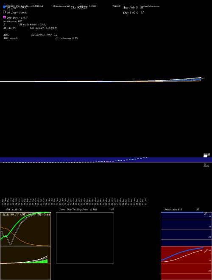
Task: Click the 'Stochastics: 100' readout
Action: point(13,21)
